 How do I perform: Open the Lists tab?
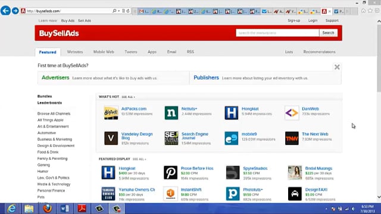[289, 52]
